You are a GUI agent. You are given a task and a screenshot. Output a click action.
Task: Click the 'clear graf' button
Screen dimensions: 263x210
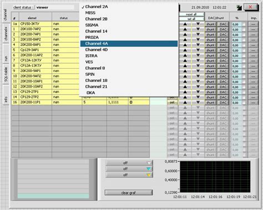pos(129,193)
